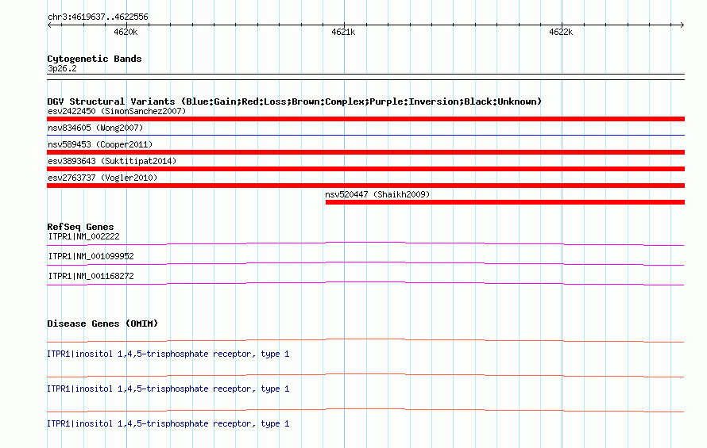Open the third ITPR1 inositol trisphosphate receptor link
The image size is (707, 448).
[168, 423]
